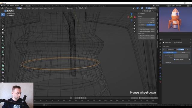Open the Modifier wrench properties tab

(x=160, y=68)
